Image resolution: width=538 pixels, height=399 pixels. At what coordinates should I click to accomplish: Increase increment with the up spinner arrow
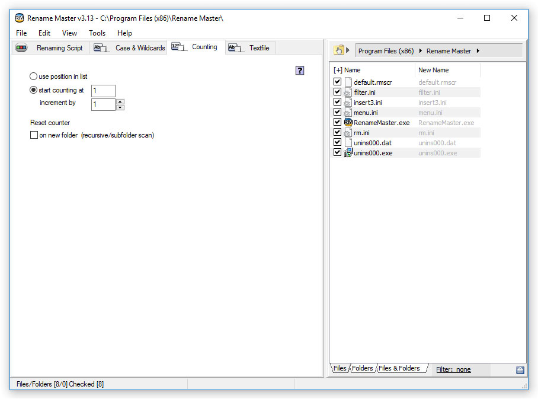(x=120, y=101)
